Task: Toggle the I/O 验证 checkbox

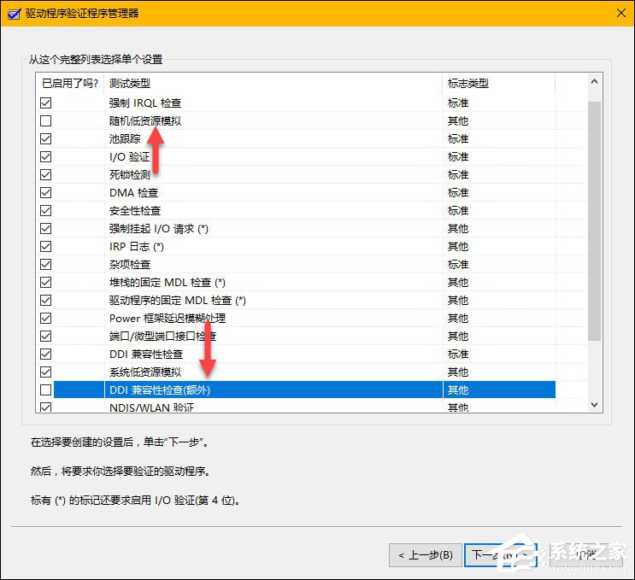Action: [x=46, y=156]
